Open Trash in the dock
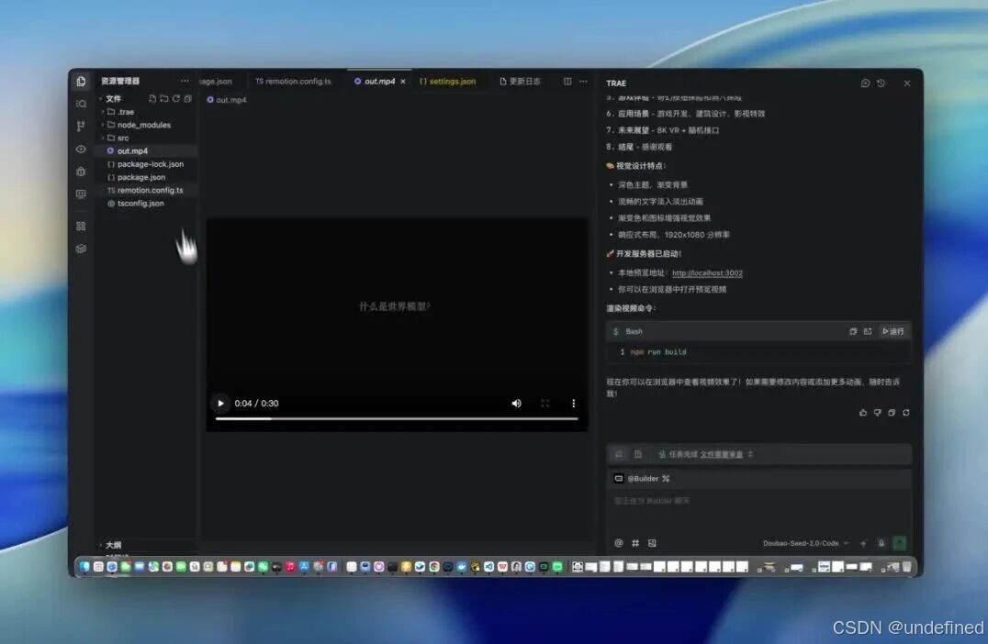Viewport: 988px width, 644px height. 906,567
